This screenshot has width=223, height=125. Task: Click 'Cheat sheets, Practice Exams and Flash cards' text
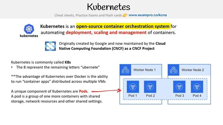point(88,15)
